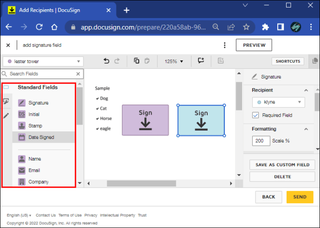Select the purple Sign field on document
320x228 pixels.
pyautogui.click(x=145, y=120)
